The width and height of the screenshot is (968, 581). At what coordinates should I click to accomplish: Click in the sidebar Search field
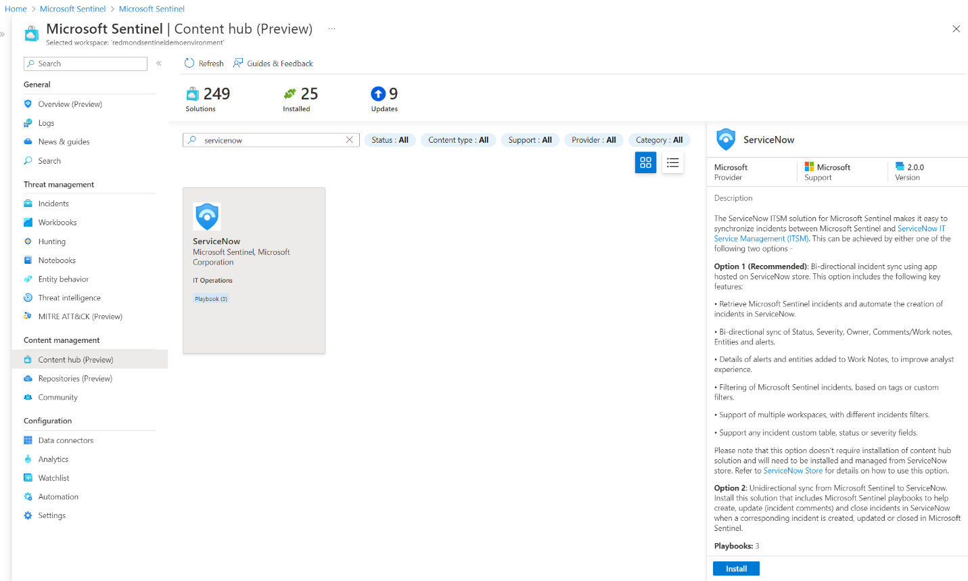(85, 64)
